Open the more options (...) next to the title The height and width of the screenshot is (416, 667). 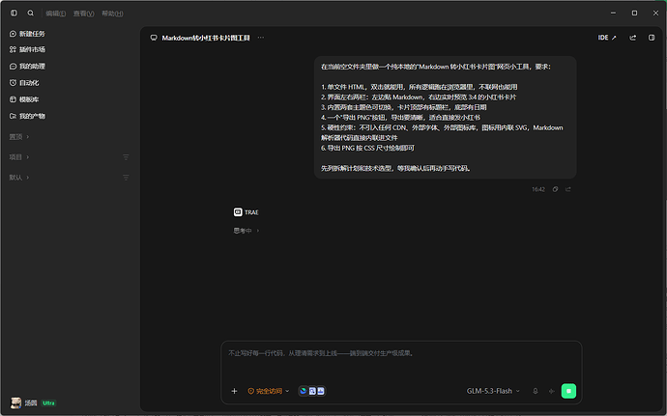coord(260,38)
